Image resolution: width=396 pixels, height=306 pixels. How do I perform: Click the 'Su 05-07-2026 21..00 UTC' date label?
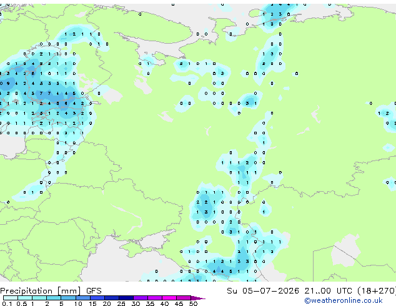point(289,291)
